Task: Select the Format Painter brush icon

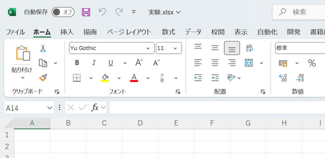Action: point(43,78)
